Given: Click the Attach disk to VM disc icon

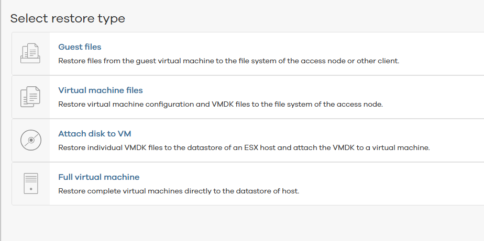Looking at the screenshot, I should point(30,140).
